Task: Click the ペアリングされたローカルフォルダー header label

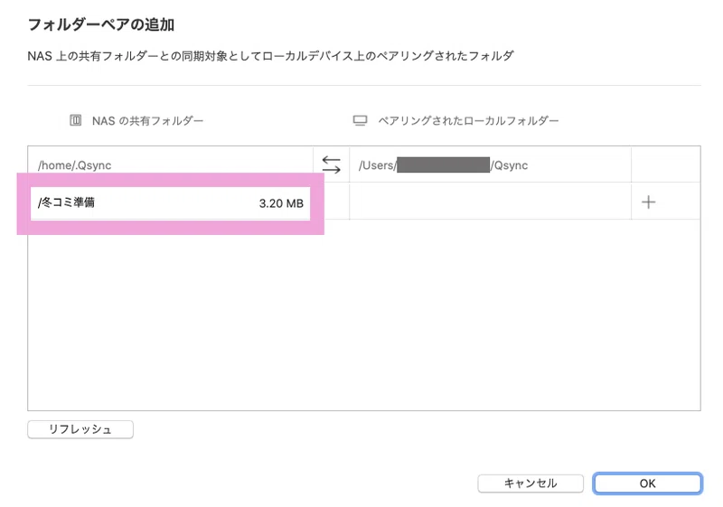Action: 468,121
